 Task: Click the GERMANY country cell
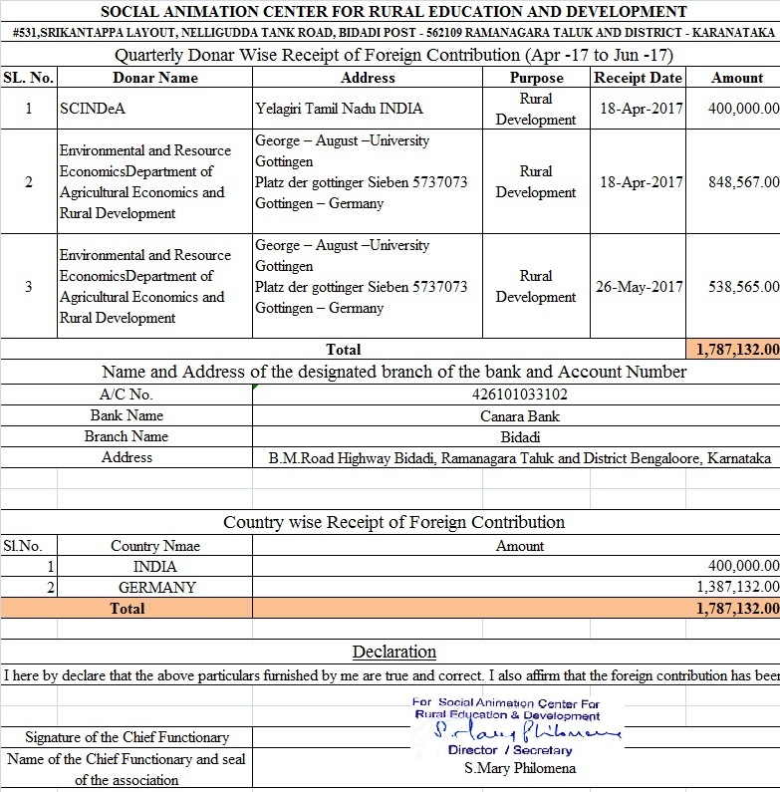point(155,588)
